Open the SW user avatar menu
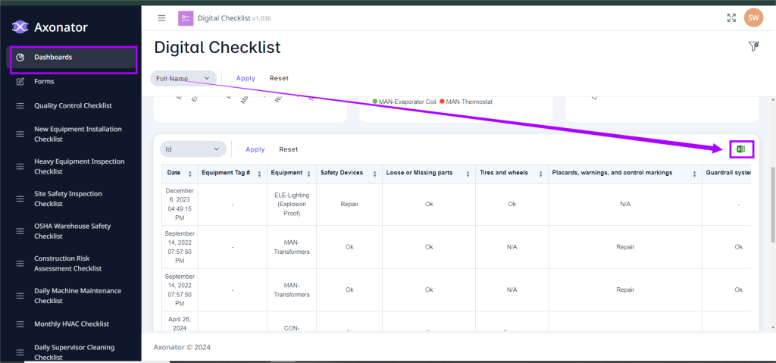The width and height of the screenshot is (776, 363). 753,17
